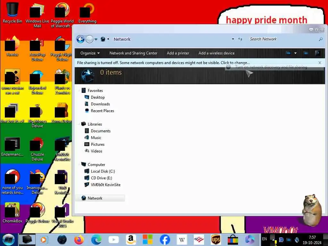Open Pictures library

tap(97, 144)
